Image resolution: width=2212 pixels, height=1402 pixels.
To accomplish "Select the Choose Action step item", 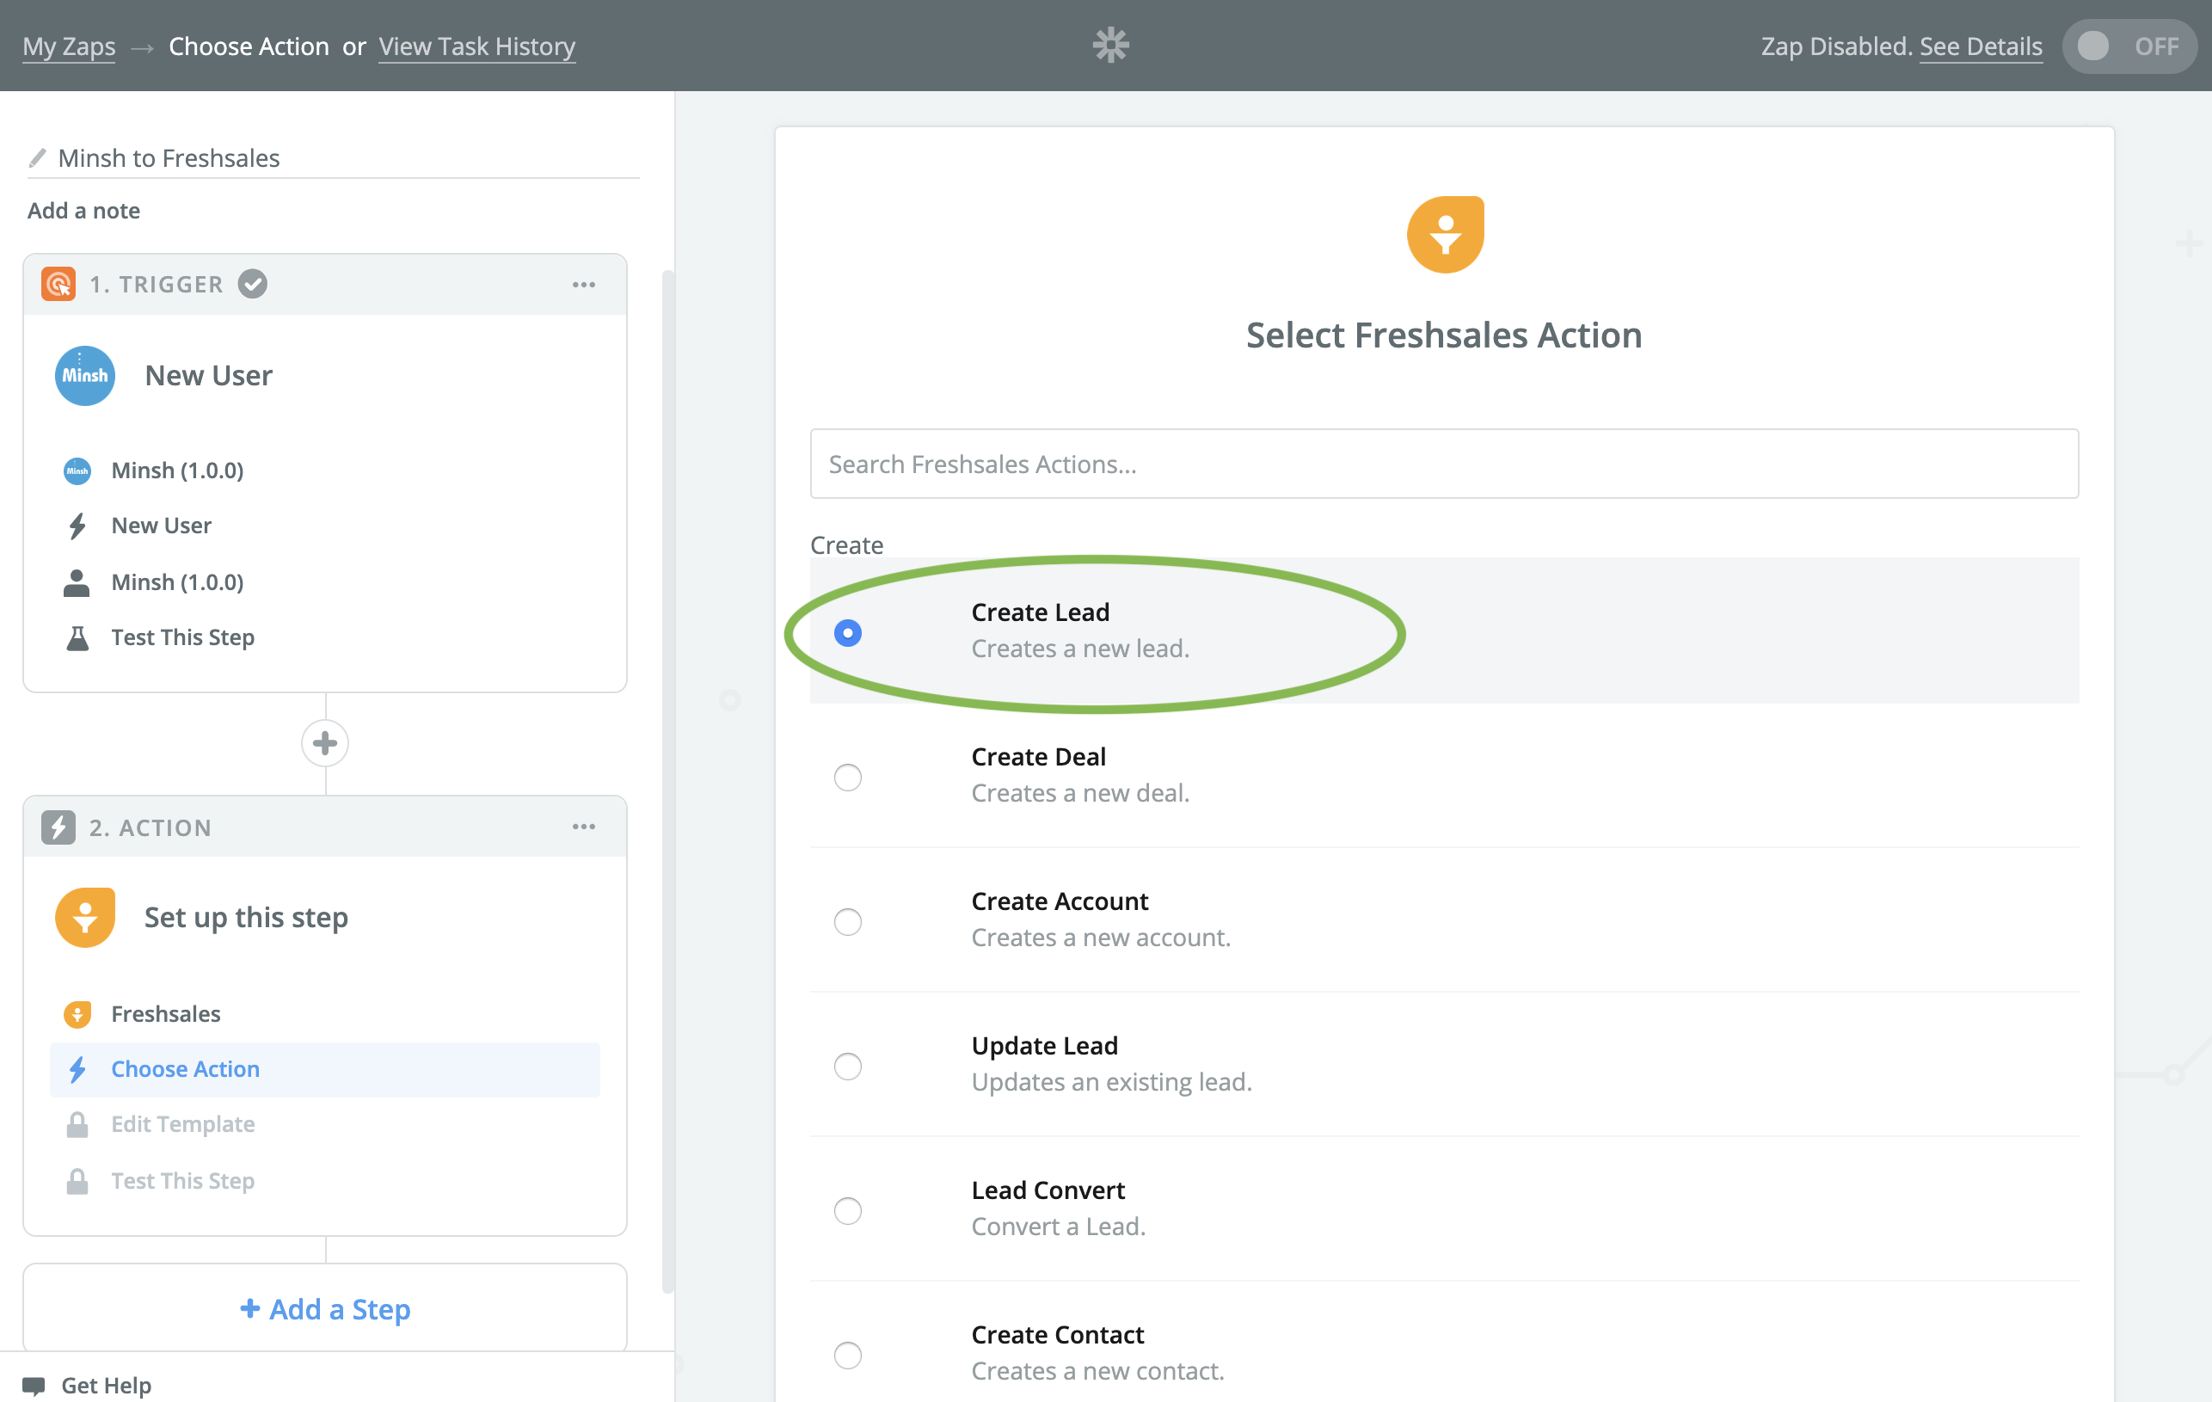I will click(x=325, y=1069).
